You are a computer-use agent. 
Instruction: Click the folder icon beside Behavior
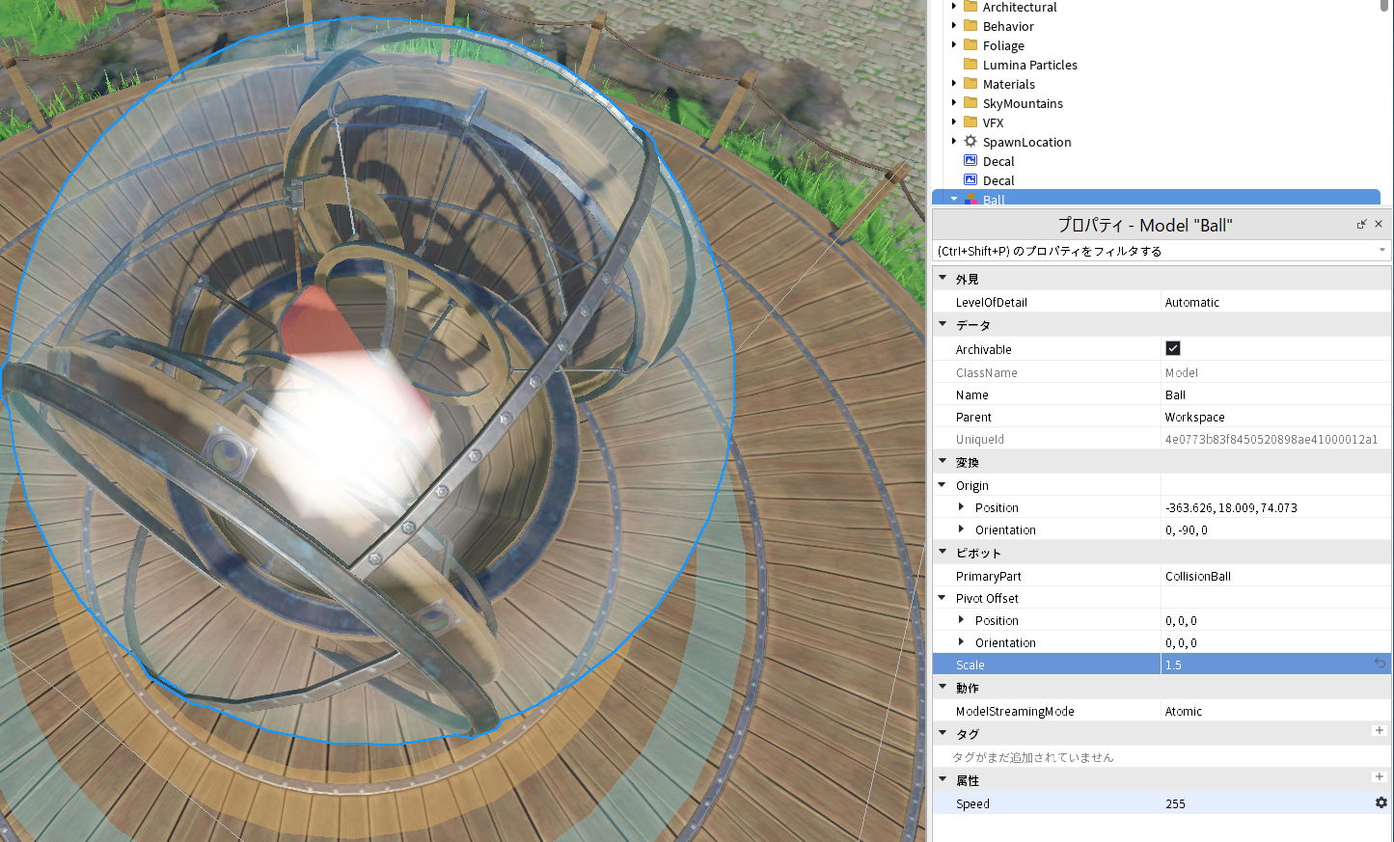click(x=970, y=26)
